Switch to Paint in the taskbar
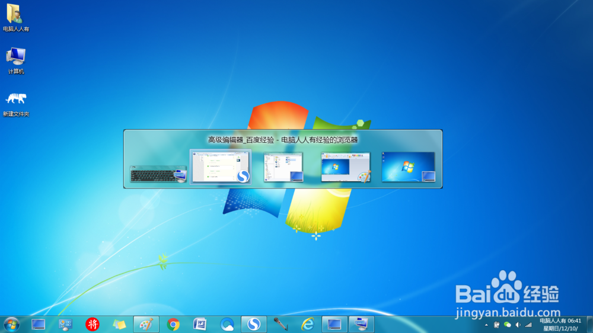The image size is (593, 333). pos(146,324)
